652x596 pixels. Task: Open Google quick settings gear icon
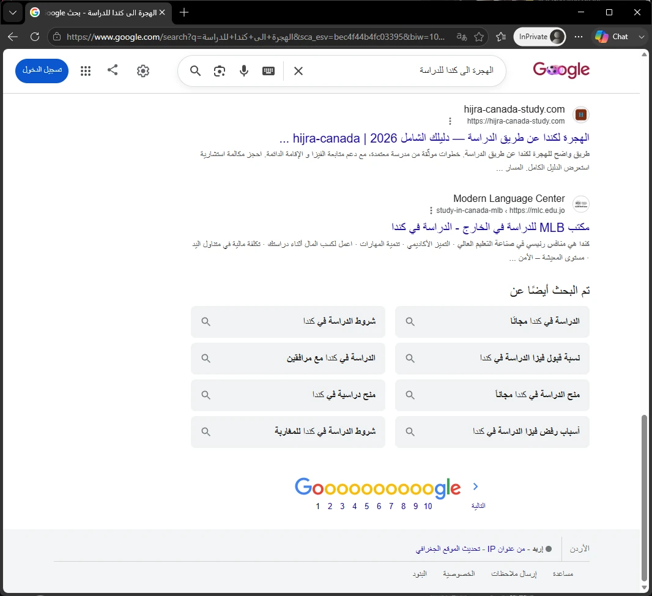(x=143, y=71)
